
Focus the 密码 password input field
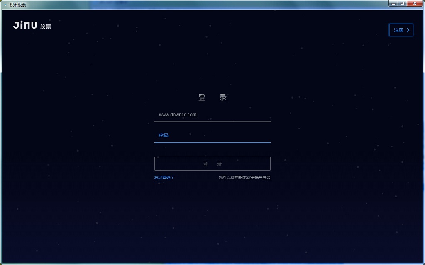coord(212,135)
